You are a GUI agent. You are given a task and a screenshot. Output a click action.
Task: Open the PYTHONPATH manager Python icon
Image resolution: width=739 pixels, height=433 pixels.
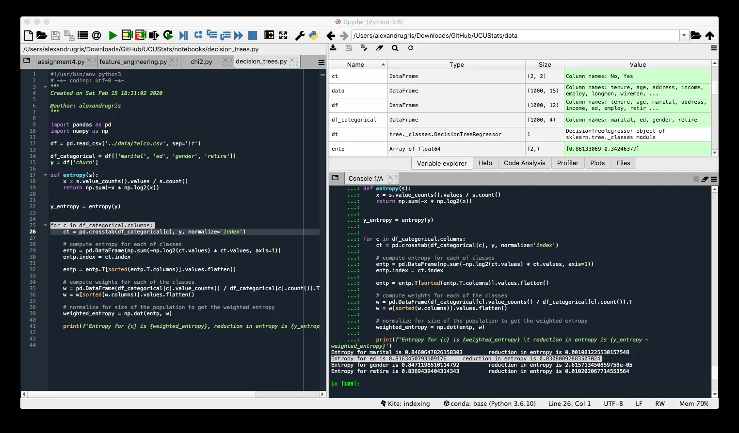tap(314, 35)
